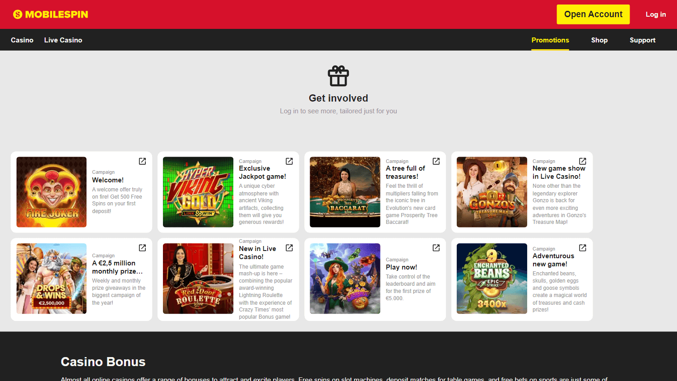Viewport: 677px width, 381px height.
Task: Click the Welcome! campaign title
Action: click(108, 180)
